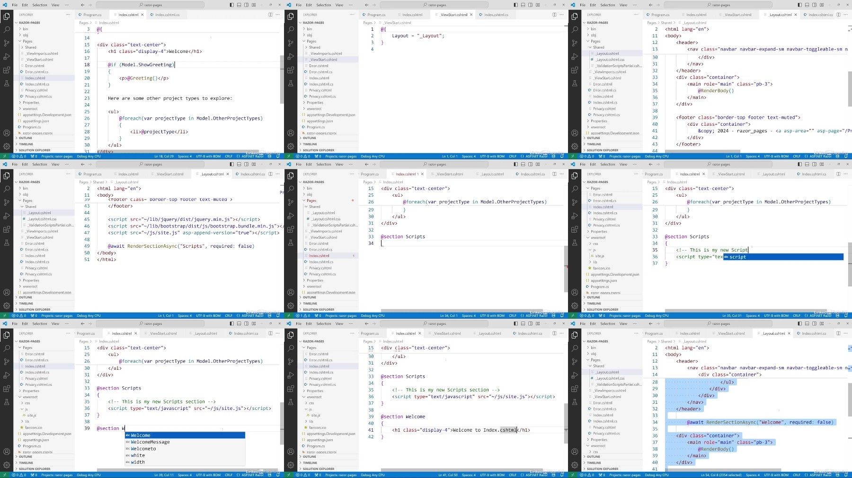Open editor More Actions ellipsis in bottom-middle window
The width and height of the screenshot is (852, 478).
(x=561, y=333)
